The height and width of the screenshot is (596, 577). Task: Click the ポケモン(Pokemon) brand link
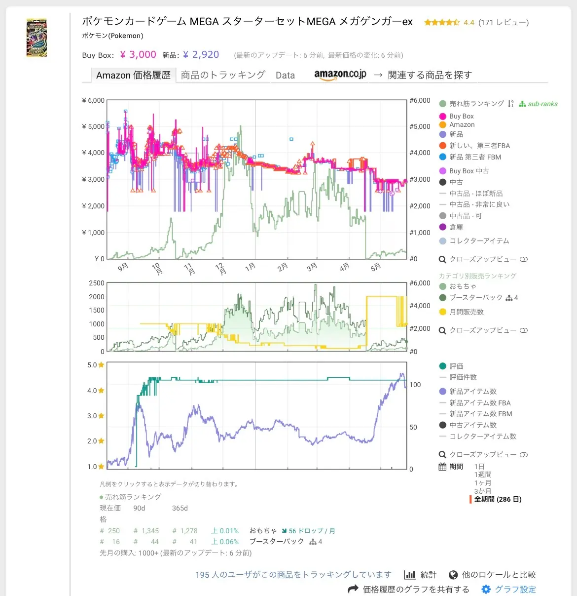[112, 36]
